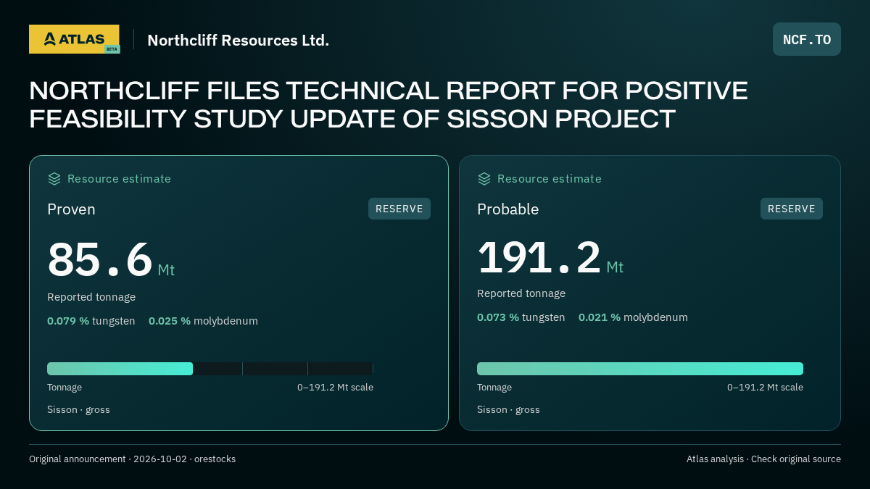
Task: Click the Northcliff Resources Ltd. company name
Action: click(239, 41)
